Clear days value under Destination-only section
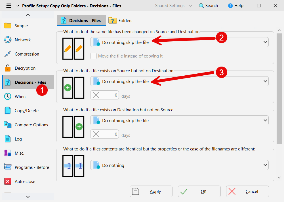 point(96,134)
